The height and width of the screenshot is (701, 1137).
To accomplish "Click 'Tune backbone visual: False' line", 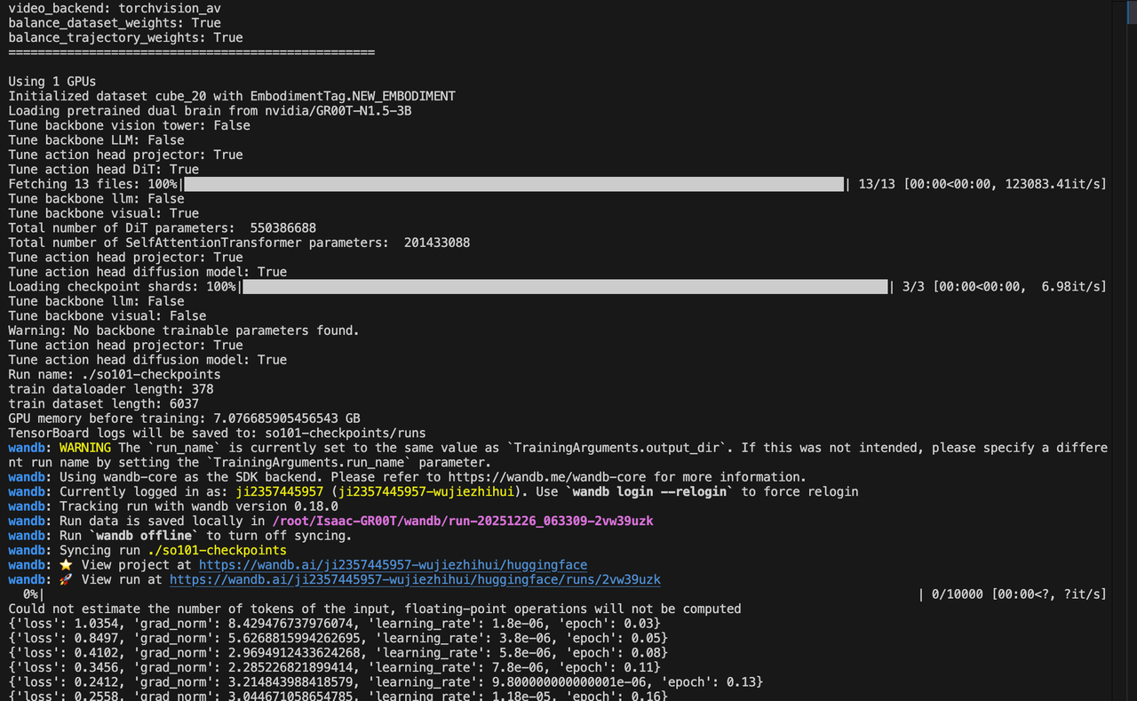I will click(107, 315).
